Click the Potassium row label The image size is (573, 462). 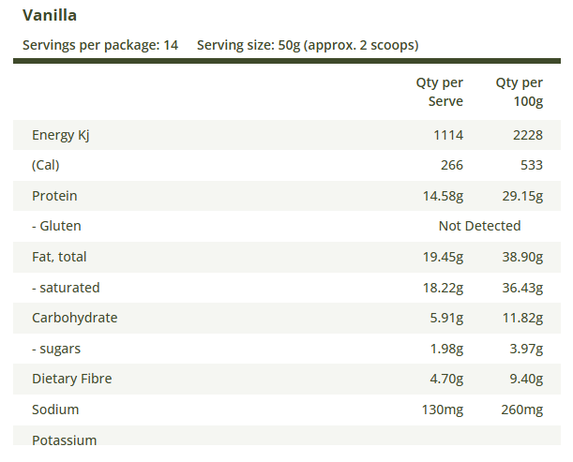pos(65,440)
